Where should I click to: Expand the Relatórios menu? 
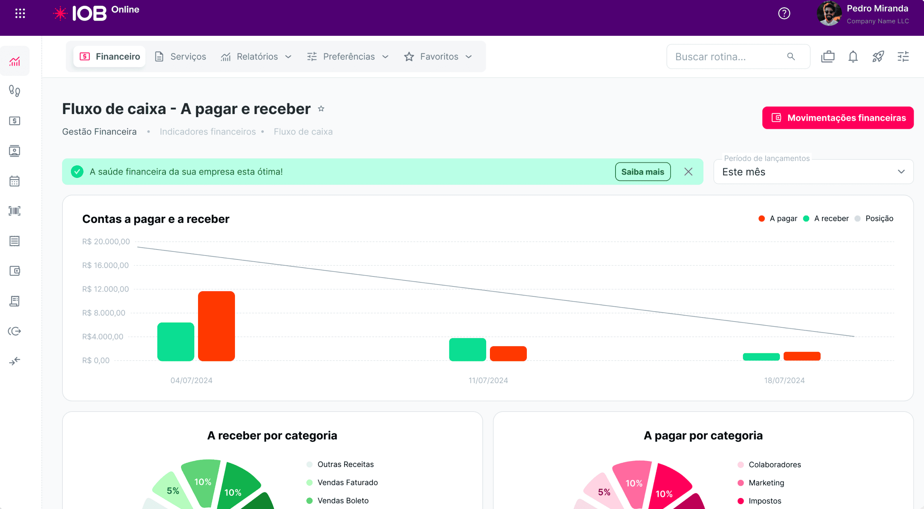[x=256, y=56]
